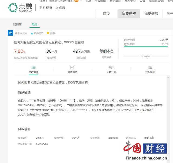This screenshot has width=173, height=163.
Task: Click the 已满标 status button
Action: click(146, 56)
